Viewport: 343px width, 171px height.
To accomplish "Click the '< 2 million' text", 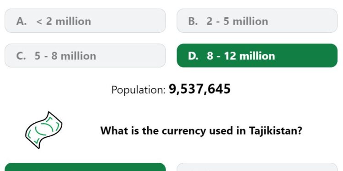I will pos(64,21).
